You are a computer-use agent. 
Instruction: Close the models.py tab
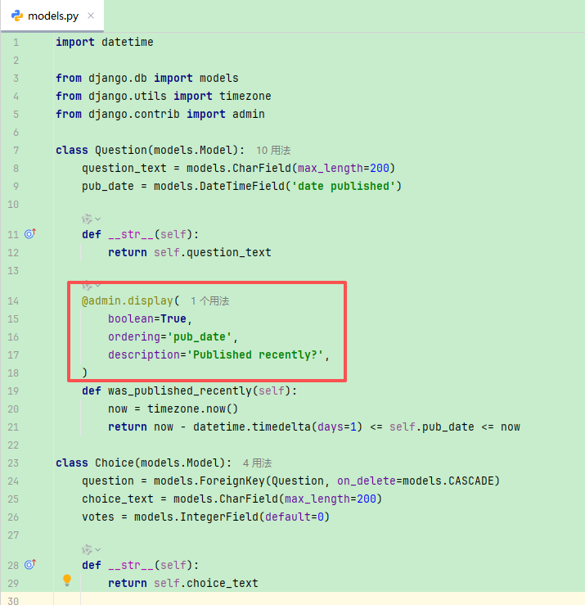(91, 16)
